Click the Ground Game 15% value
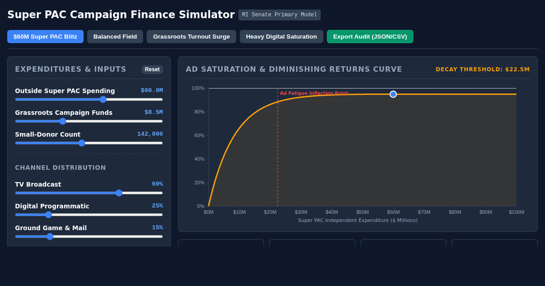Viewport: 545px width, 286px height. (157, 227)
